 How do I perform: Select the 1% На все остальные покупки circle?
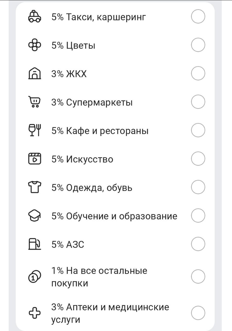click(x=198, y=276)
